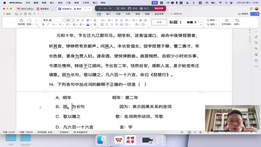The height and width of the screenshot is (147, 261).
Task: Open Finder in the Dock
Action: click(x=101, y=140)
